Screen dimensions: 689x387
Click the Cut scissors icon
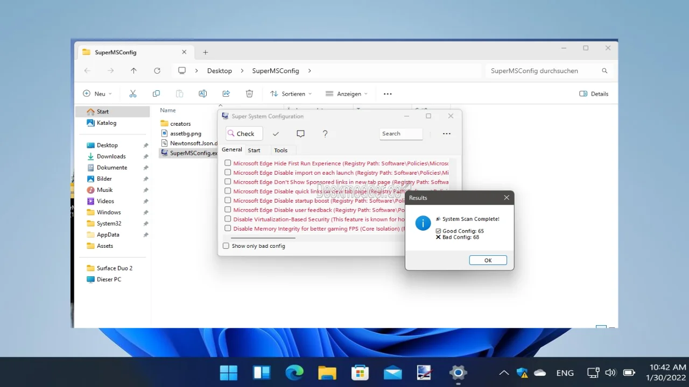click(133, 94)
